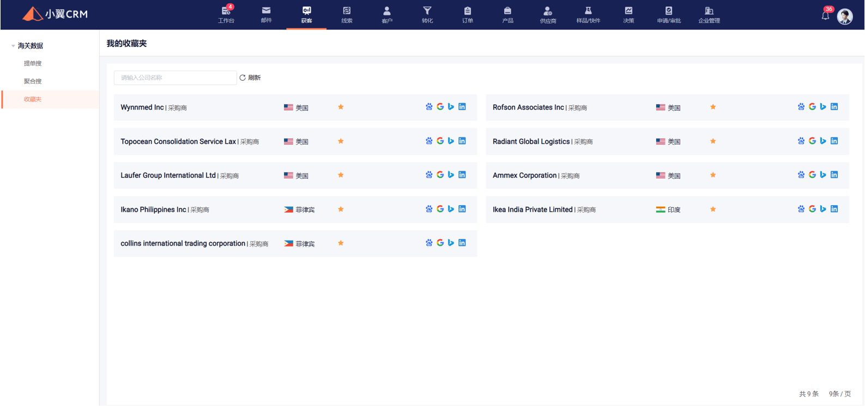This screenshot has width=865, height=409.
Task: Go to the 订单 orders section
Action: point(468,15)
